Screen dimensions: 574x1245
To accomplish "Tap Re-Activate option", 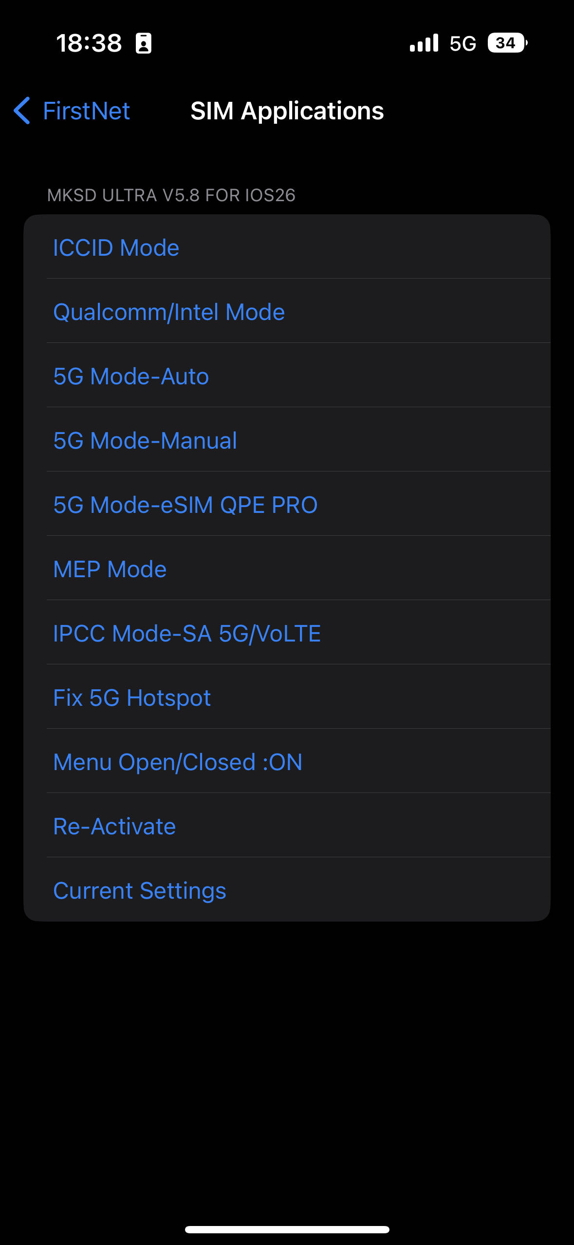I will point(114,826).
